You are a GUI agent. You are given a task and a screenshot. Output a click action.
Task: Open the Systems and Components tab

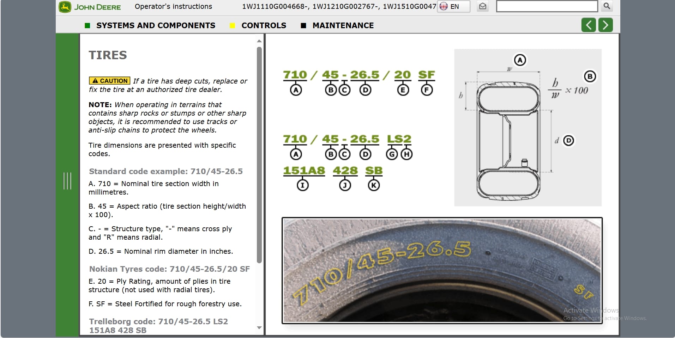[x=150, y=25]
